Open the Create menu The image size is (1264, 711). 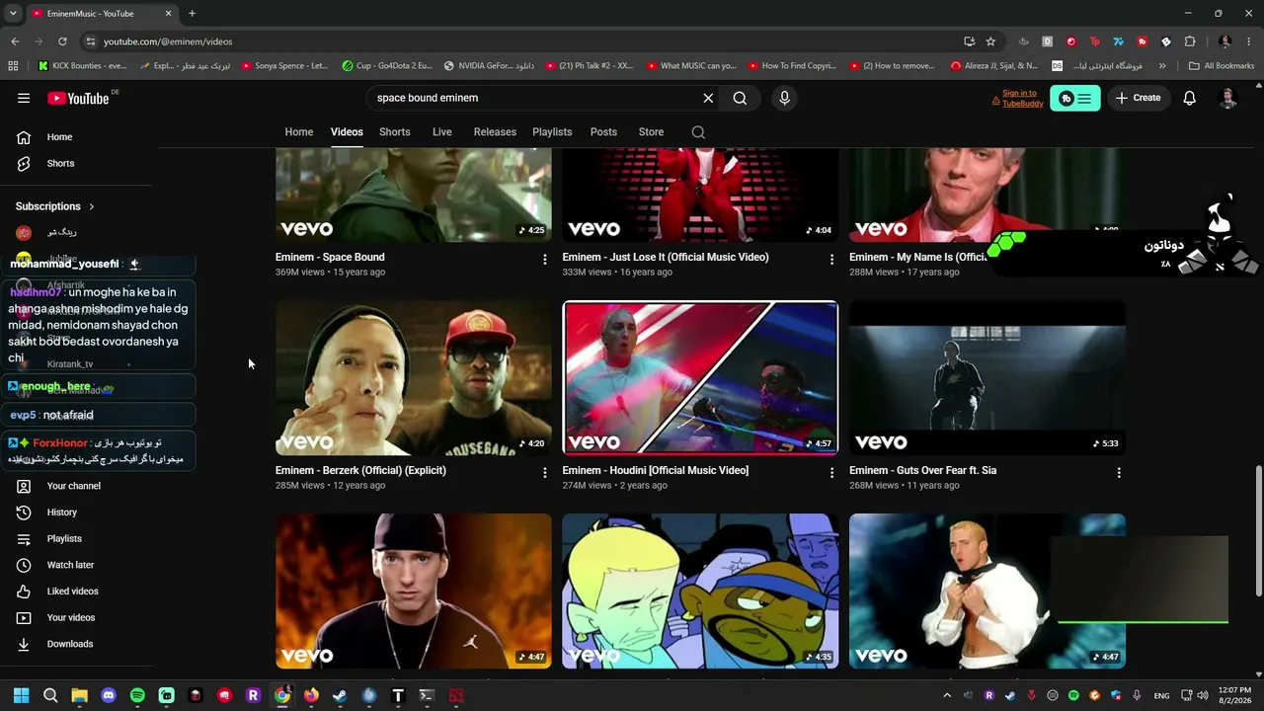tap(1138, 98)
